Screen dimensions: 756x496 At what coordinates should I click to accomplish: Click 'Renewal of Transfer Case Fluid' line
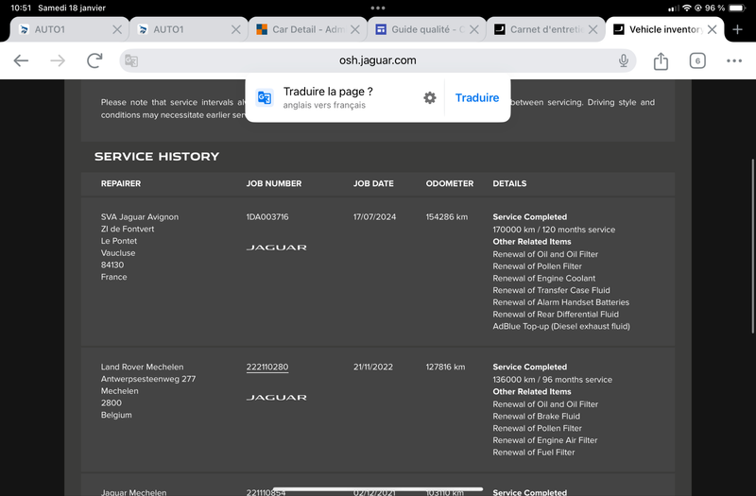point(551,290)
